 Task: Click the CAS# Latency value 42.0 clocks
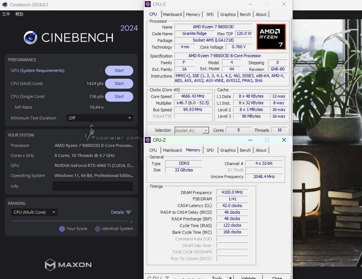pos(232,206)
